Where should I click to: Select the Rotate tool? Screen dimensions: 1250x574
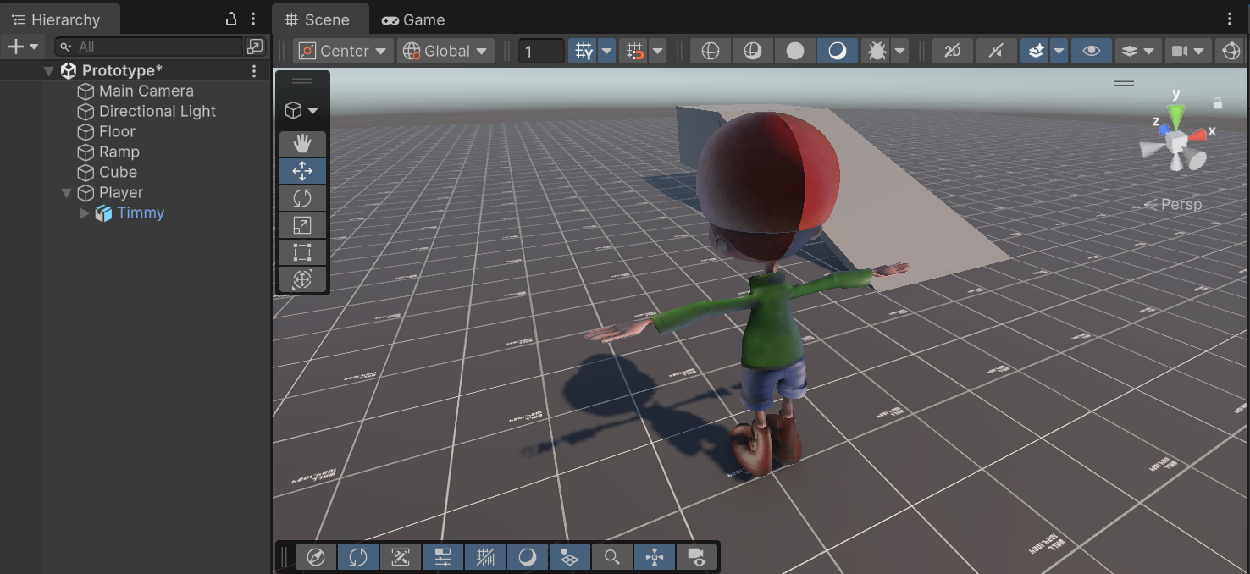point(302,198)
